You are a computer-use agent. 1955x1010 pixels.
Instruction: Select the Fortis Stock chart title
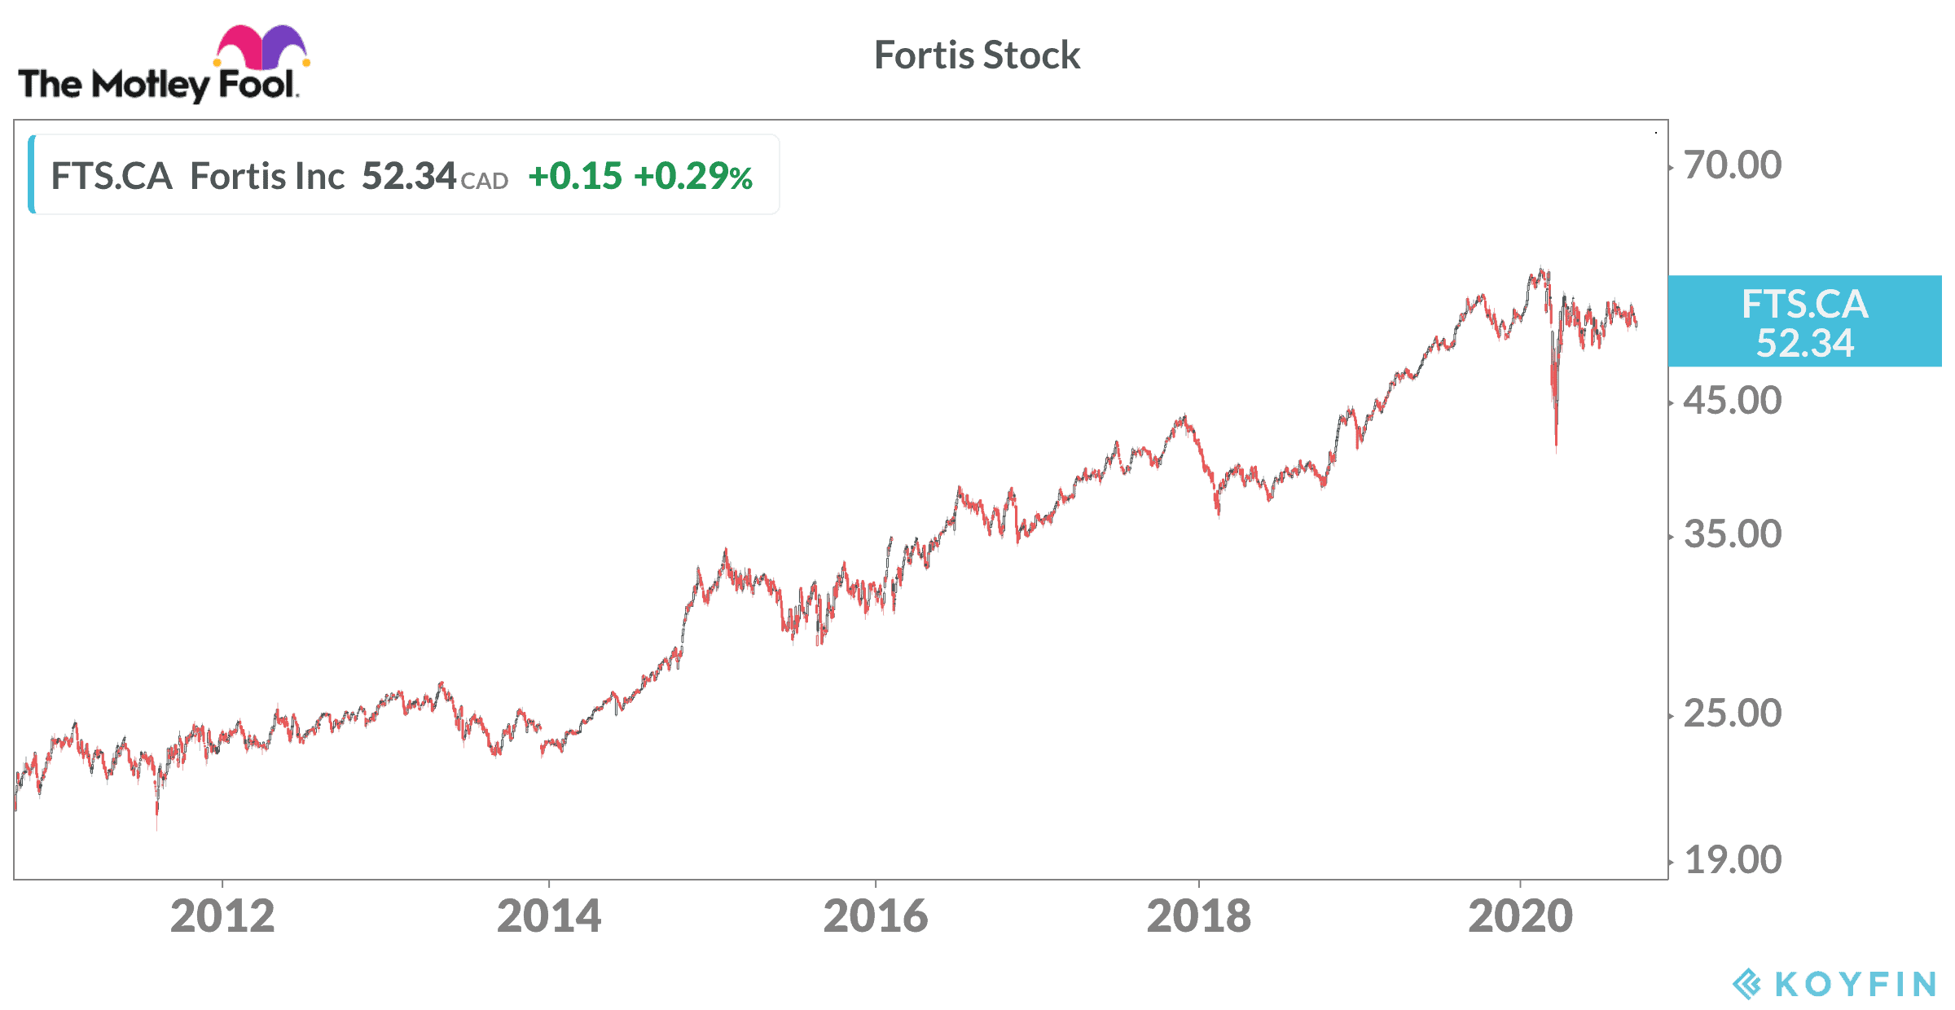pyautogui.click(x=977, y=55)
